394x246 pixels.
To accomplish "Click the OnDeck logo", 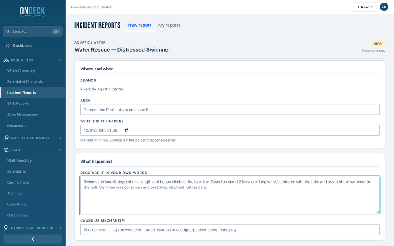I will click(x=33, y=11).
